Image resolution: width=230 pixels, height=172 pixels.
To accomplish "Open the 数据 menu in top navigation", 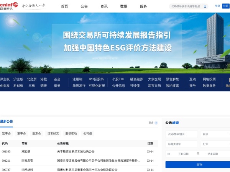I will [x=123, y=6].
